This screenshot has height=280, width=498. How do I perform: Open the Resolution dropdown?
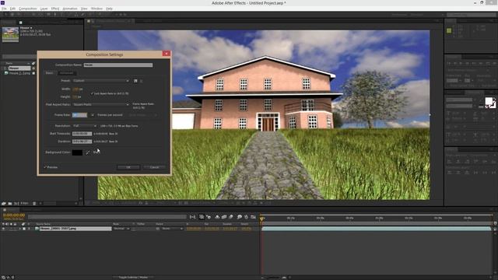click(x=85, y=126)
